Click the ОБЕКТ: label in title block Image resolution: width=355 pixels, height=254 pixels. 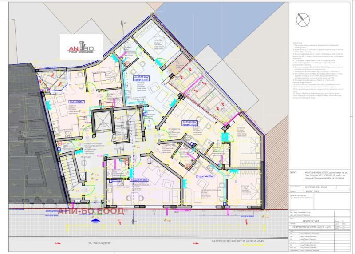coord(294,172)
